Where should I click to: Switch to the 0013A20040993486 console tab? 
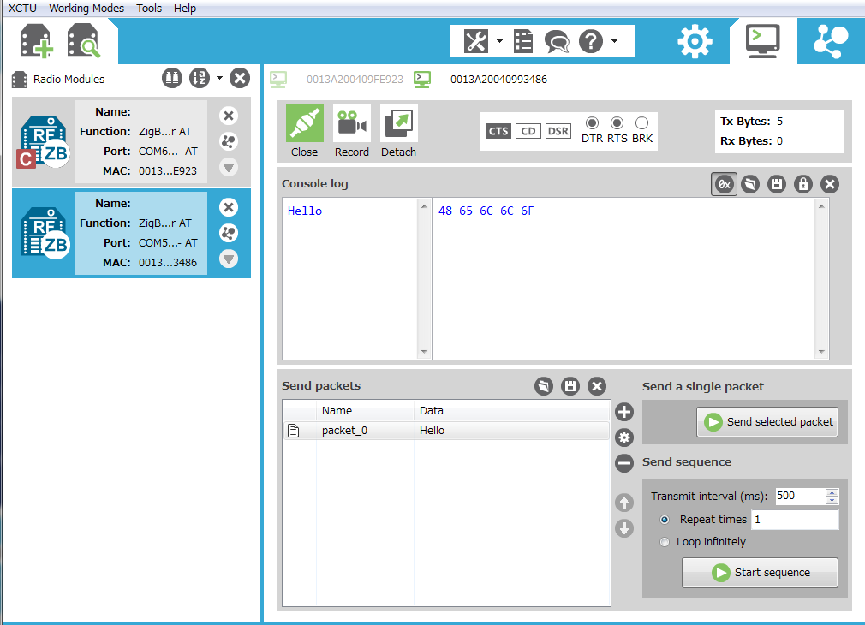click(x=480, y=80)
